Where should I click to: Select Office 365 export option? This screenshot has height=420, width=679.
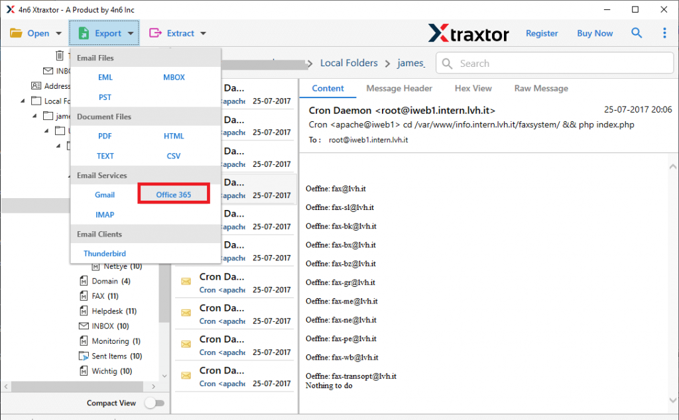[x=174, y=195]
